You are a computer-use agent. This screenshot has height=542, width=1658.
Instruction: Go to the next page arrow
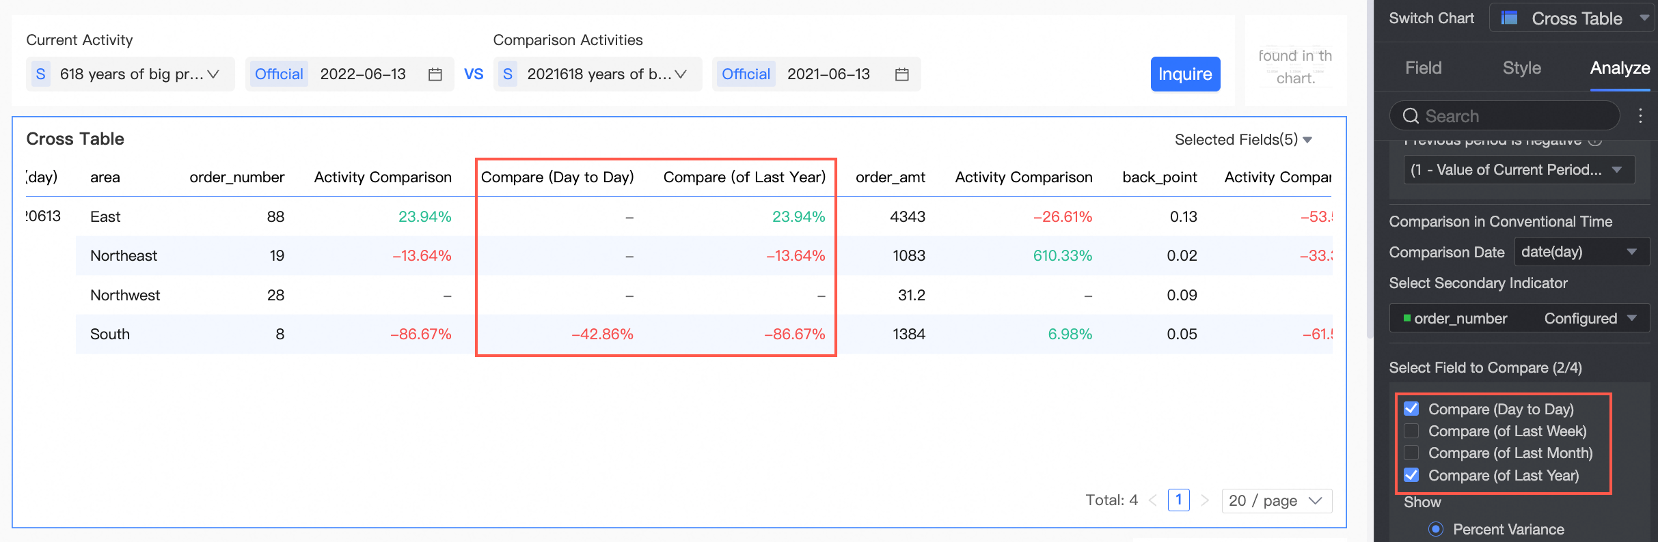1205,500
